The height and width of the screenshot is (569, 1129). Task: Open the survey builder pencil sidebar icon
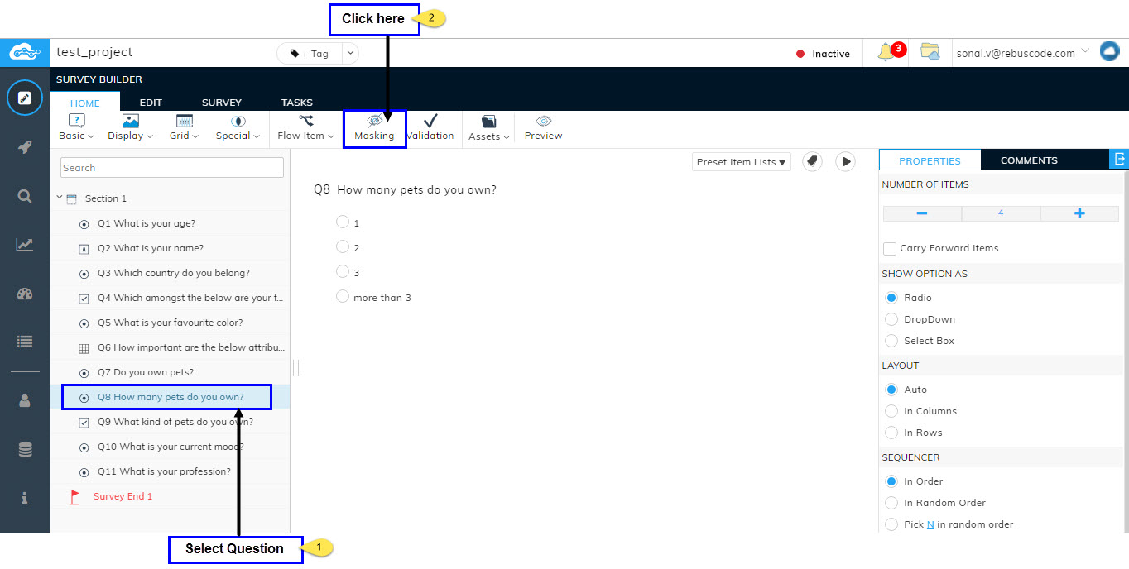(x=25, y=98)
